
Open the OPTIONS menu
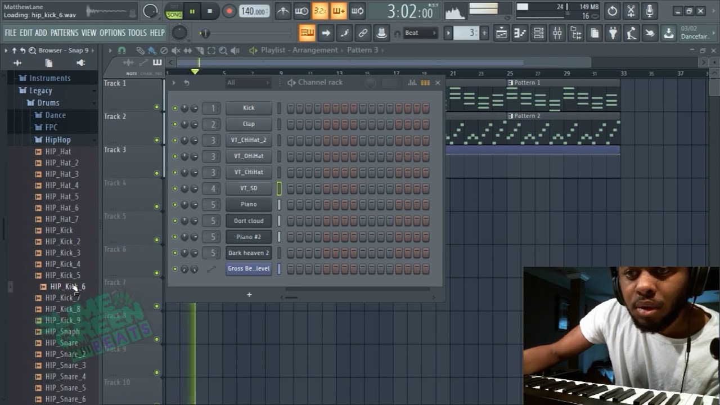[112, 33]
